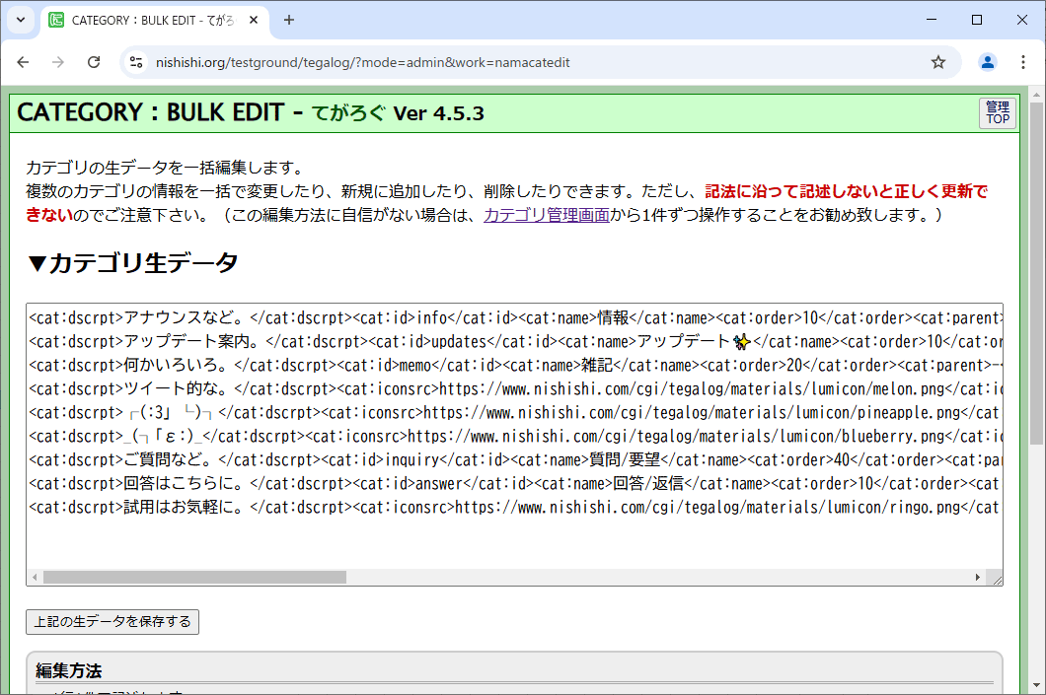Viewport: 1046px width, 695px height.
Task: Click the tab favicon icon
Action: pyautogui.click(x=57, y=20)
